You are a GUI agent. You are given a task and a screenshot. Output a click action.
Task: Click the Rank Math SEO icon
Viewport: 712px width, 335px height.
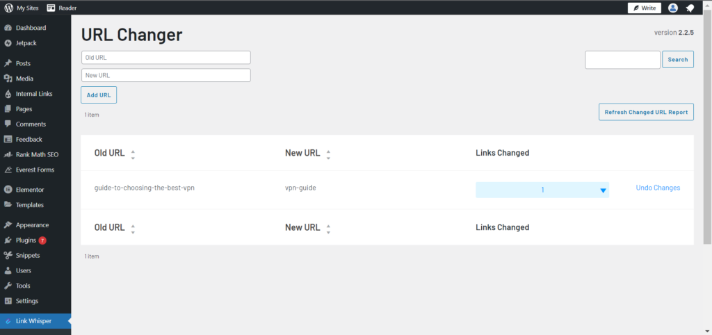[x=7, y=154]
